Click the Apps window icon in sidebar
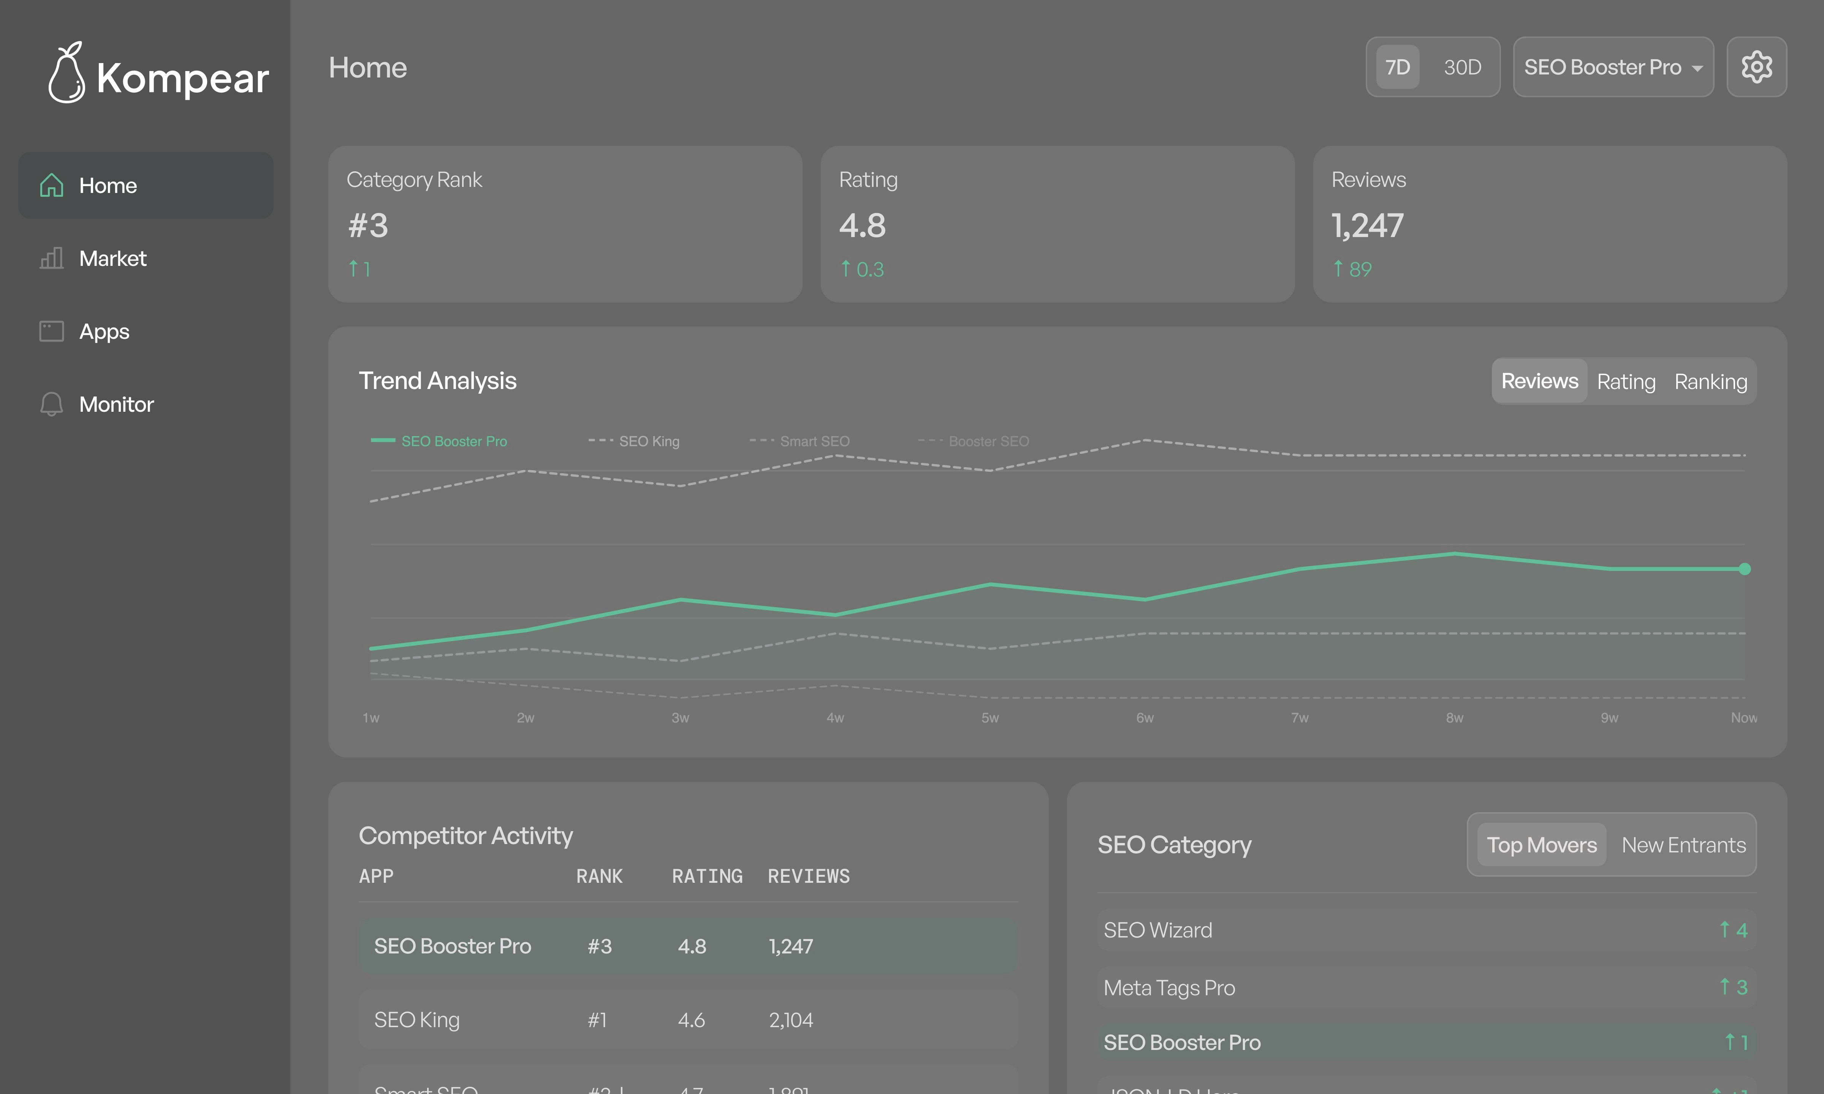 (x=52, y=331)
